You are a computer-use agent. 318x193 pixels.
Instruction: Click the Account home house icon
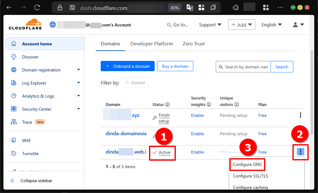point(14,44)
